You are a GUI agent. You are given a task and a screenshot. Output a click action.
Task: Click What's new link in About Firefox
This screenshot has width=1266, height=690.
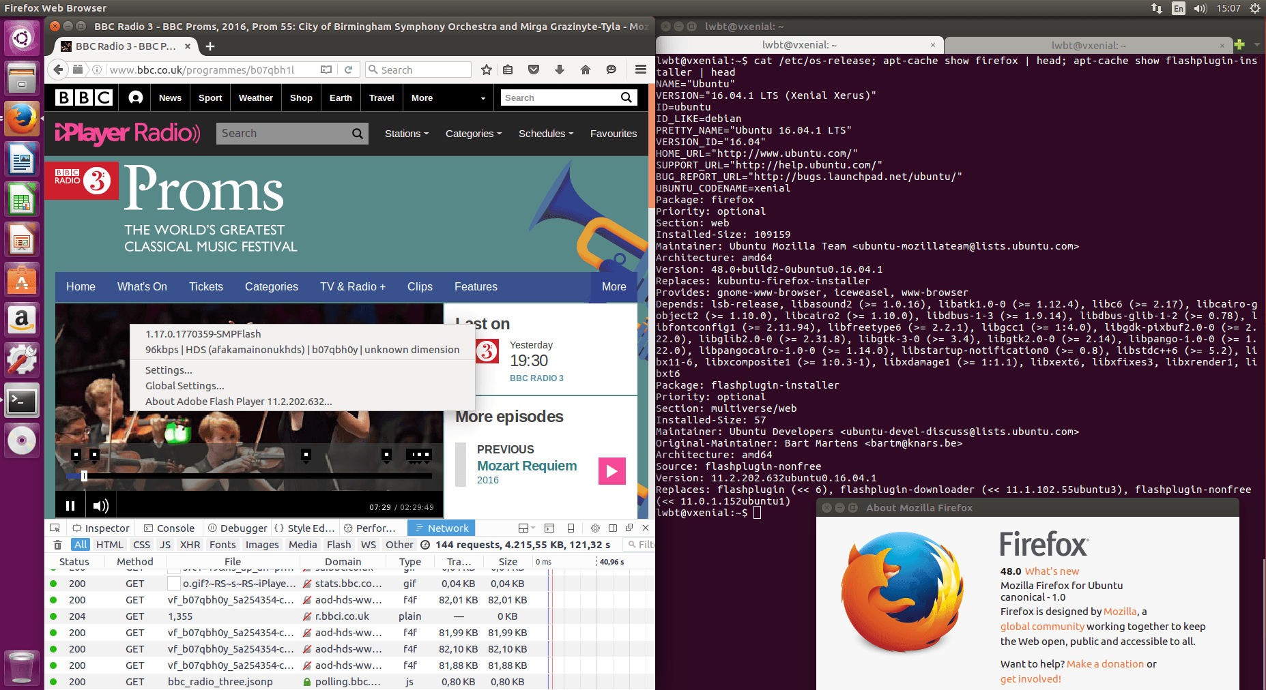click(1052, 571)
